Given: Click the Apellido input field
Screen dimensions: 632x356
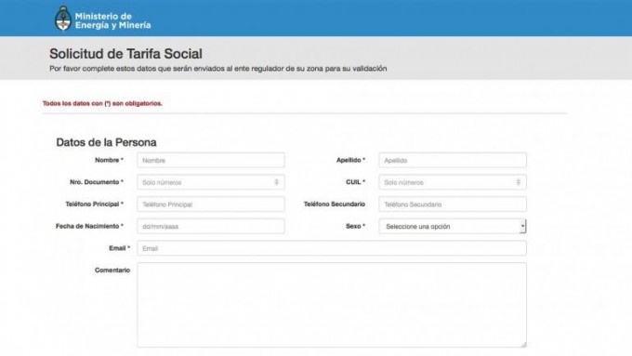Looking at the screenshot, I should click(x=453, y=160).
